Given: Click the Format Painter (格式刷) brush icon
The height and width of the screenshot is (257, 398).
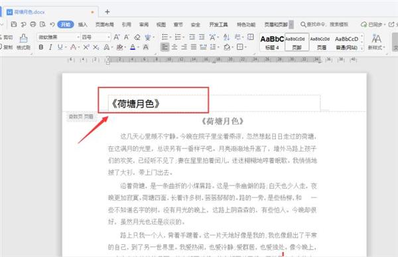Looking at the screenshot, I should click(x=23, y=38).
